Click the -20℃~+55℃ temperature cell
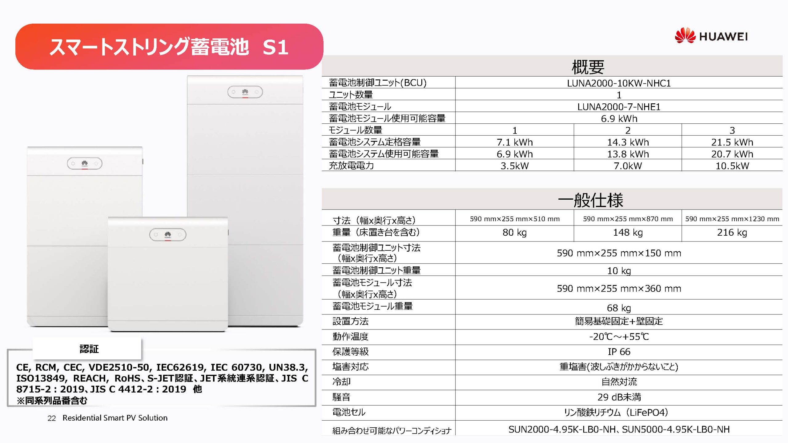The width and height of the screenshot is (788, 443). click(619, 337)
